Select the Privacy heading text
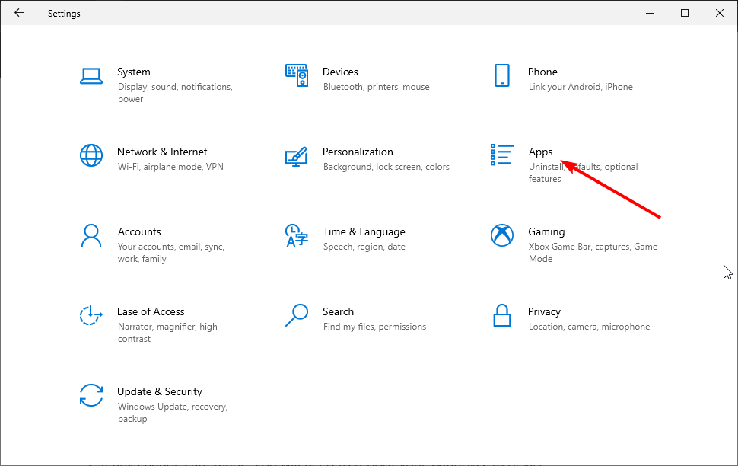This screenshot has width=738, height=466. 544,311
